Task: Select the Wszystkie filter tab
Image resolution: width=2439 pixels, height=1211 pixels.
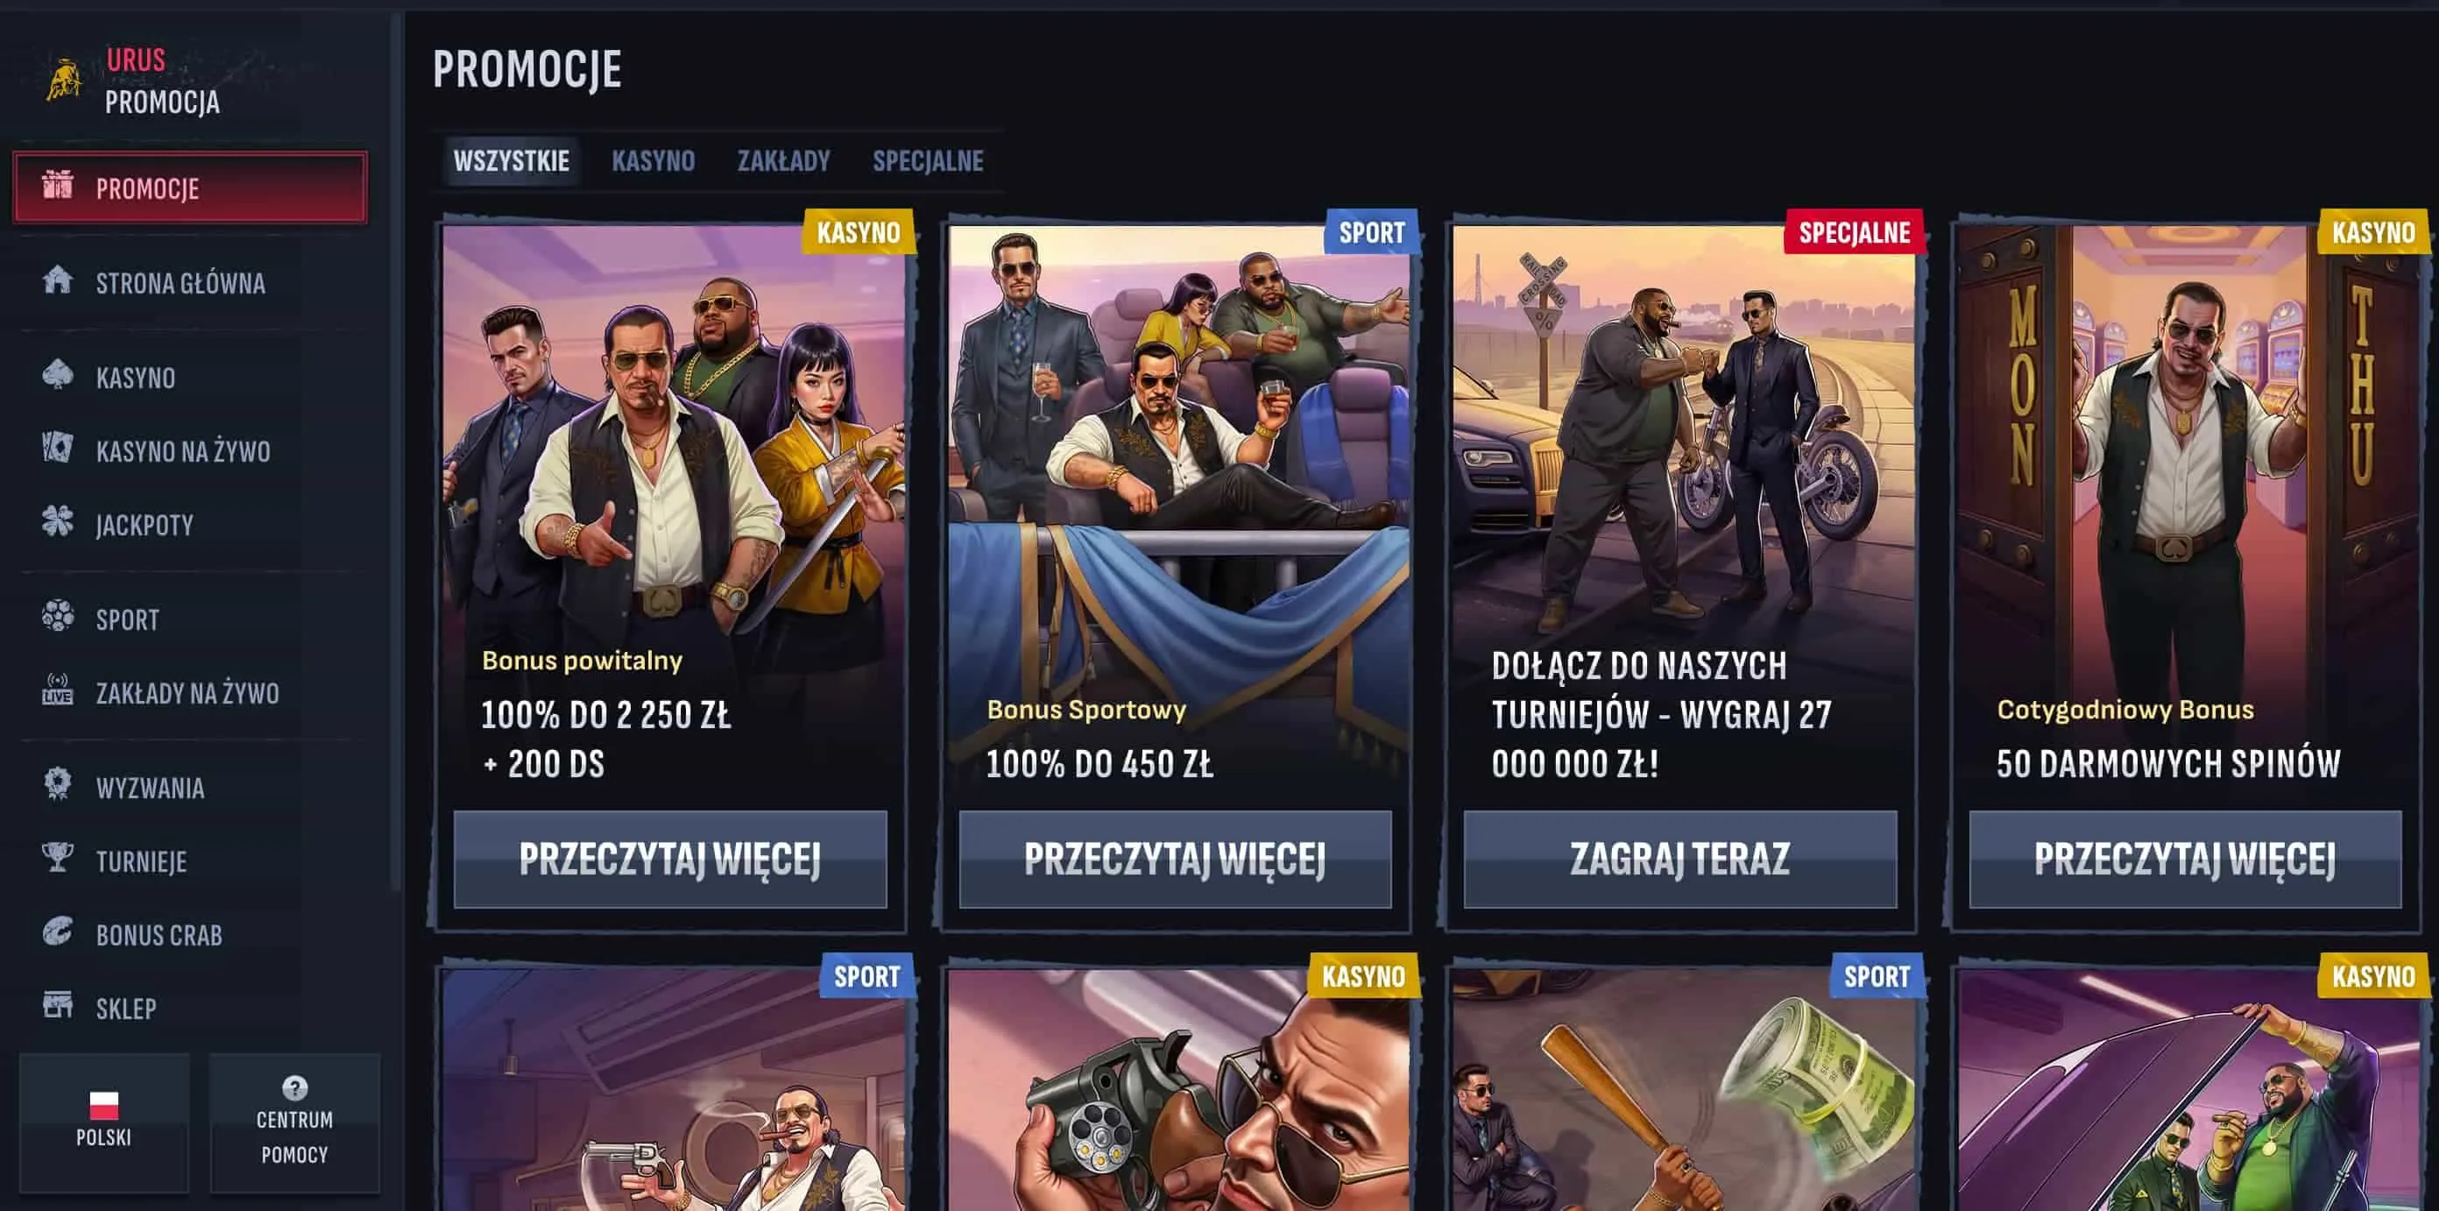Action: 512,161
